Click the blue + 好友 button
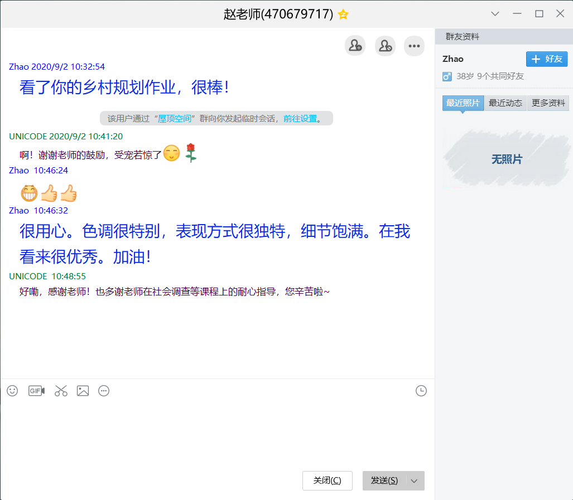Screen dimensions: 573x500 [x=546, y=59]
